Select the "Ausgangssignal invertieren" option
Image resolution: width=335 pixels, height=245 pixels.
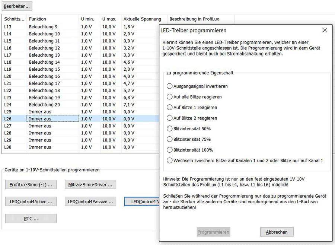(x=170, y=86)
